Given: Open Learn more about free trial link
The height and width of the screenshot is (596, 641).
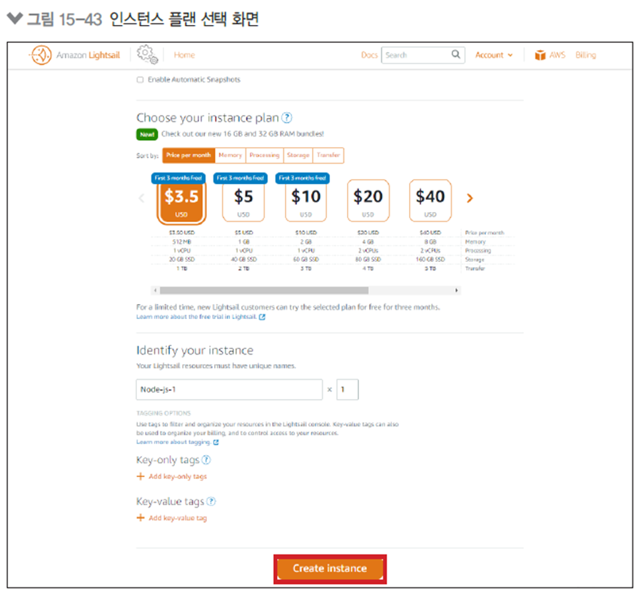Looking at the screenshot, I should click(x=196, y=317).
